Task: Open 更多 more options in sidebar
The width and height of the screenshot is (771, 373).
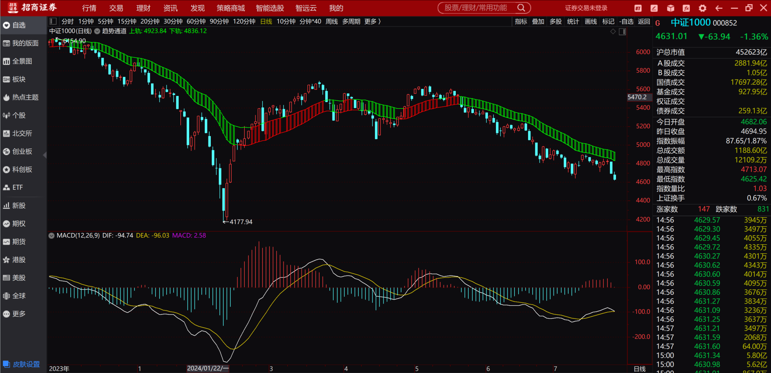Action: coord(23,314)
